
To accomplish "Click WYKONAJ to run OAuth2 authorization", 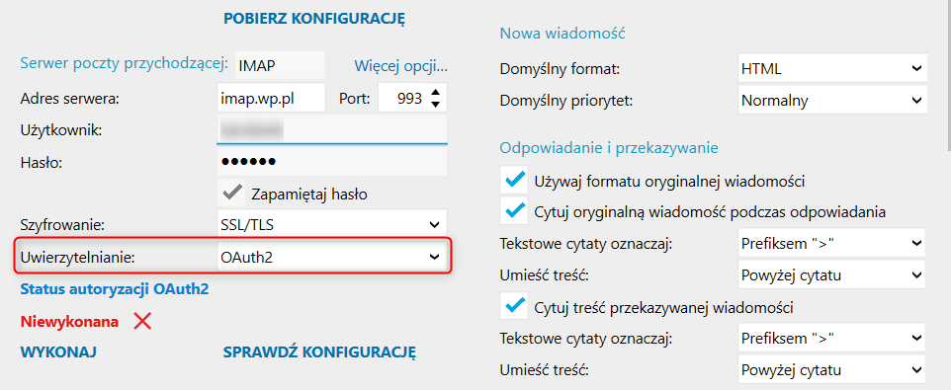I will (x=59, y=352).
